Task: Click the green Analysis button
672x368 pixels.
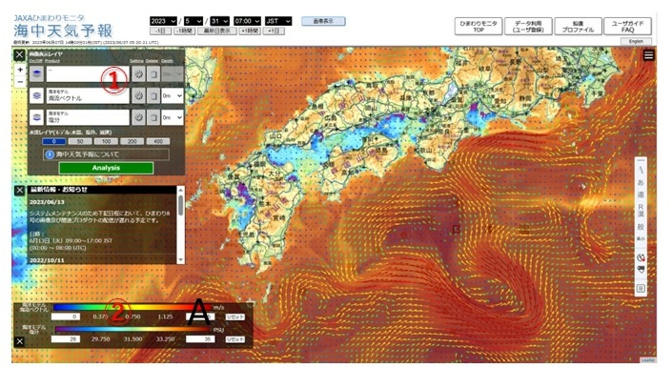Action: tap(106, 168)
